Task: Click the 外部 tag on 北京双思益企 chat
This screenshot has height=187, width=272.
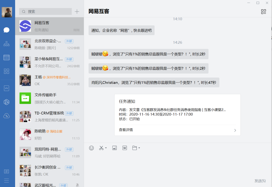Action: tap(69, 41)
